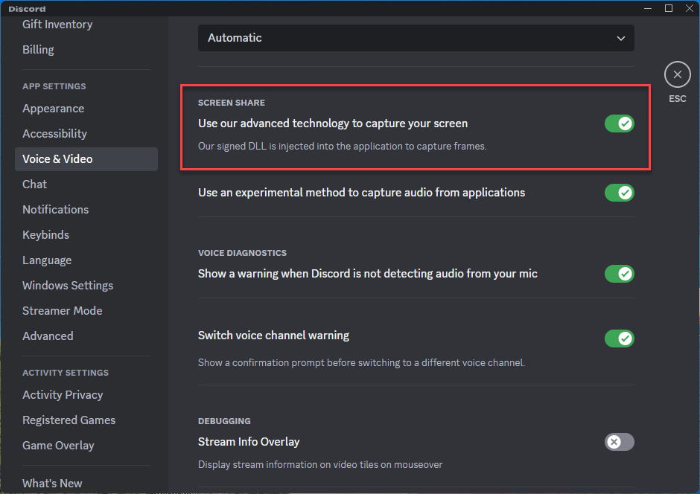
Task: Open Gift Inventory settings
Action: tap(57, 25)
